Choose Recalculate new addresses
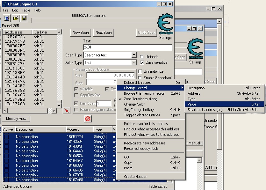This screenshot has height=190, width=266. point(150,143)
